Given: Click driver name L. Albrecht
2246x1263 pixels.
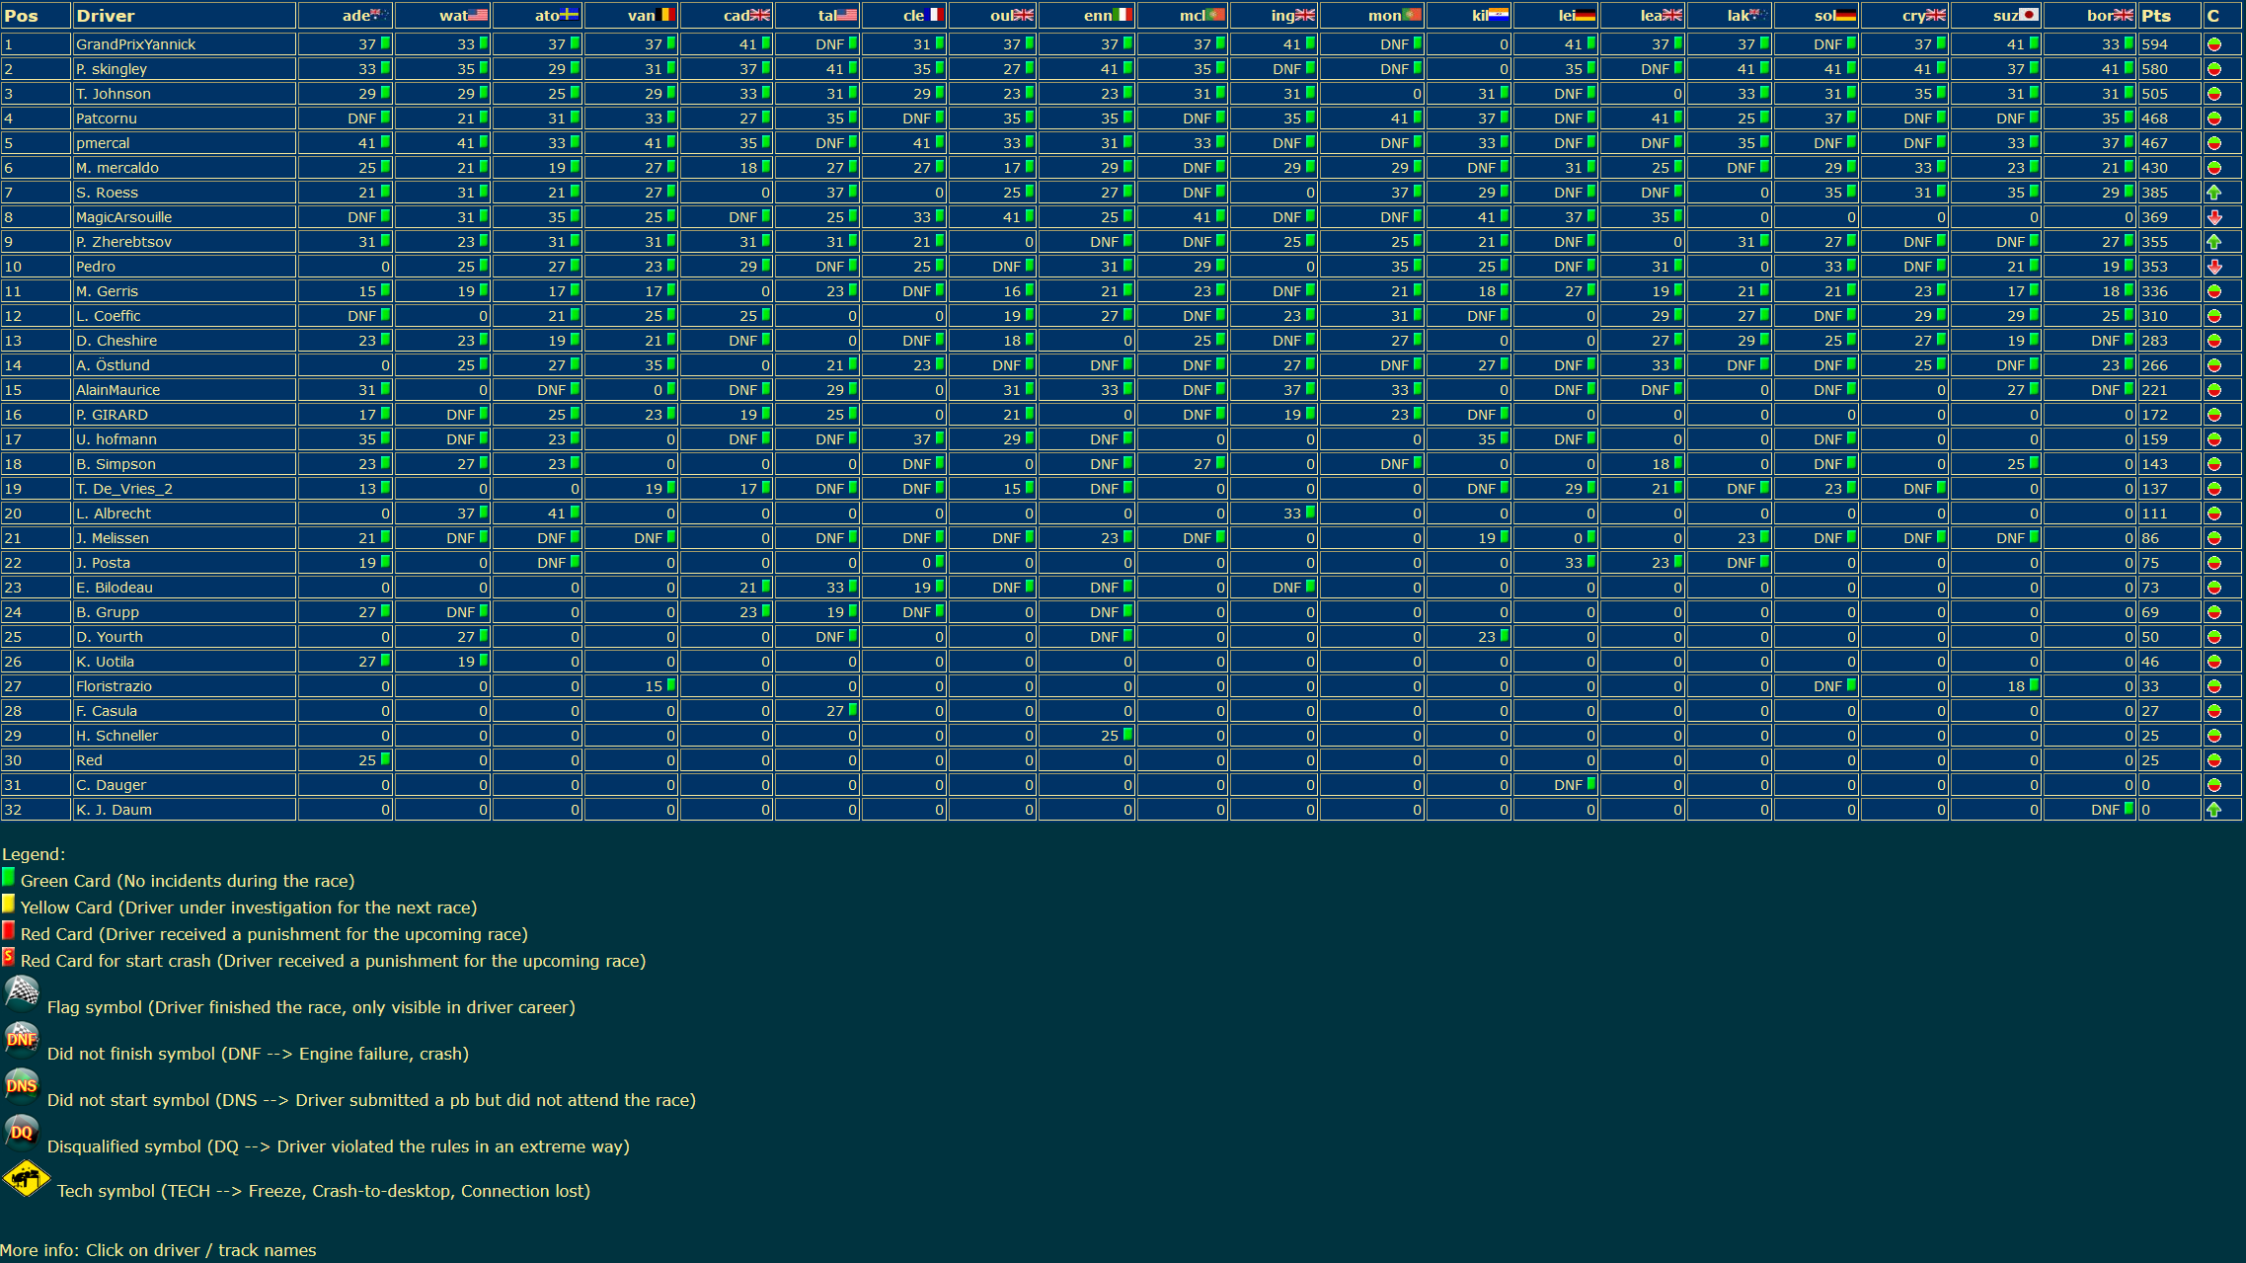Looking at the screenshot, I should 113,513.
